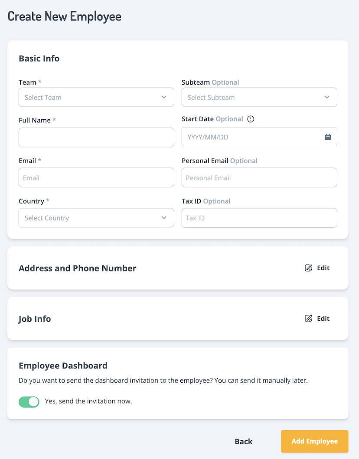Click the Email input field

(x=96, y=177)
